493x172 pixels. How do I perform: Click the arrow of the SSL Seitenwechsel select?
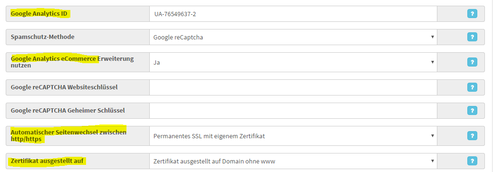[433, 136]
